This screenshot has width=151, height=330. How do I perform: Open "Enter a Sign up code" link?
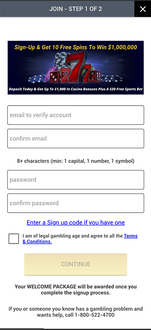pyautogui.click(x=76, y=222)
